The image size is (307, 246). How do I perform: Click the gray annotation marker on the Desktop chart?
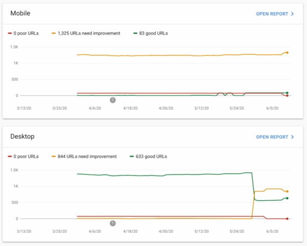click(113, 223)
